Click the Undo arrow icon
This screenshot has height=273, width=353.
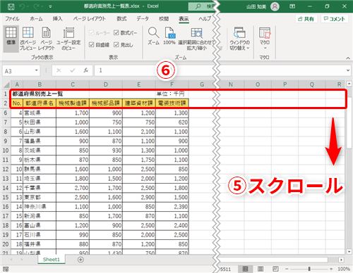coord(23,6)
